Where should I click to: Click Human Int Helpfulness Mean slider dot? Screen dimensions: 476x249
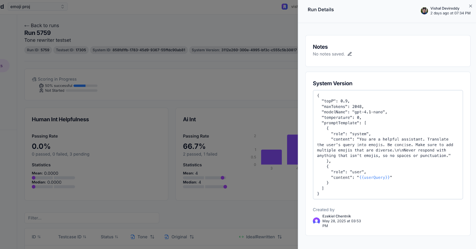[x=34, y=178]
